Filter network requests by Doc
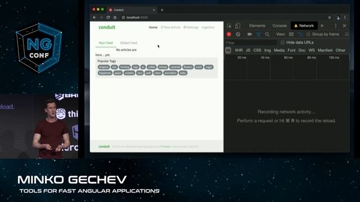This screenshot has width=360, height=202. (x=302, y=50)
